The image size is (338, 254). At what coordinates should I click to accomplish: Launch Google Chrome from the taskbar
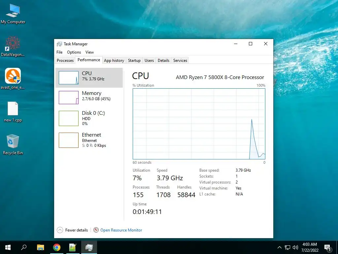(x=57, y=247)
